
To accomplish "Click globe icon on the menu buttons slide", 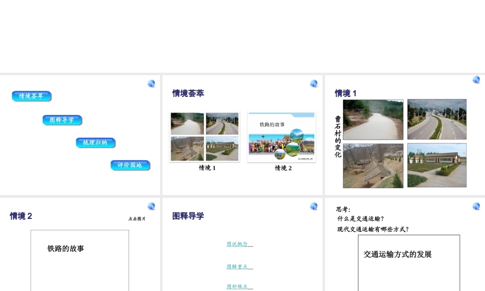I will point(151,83).
